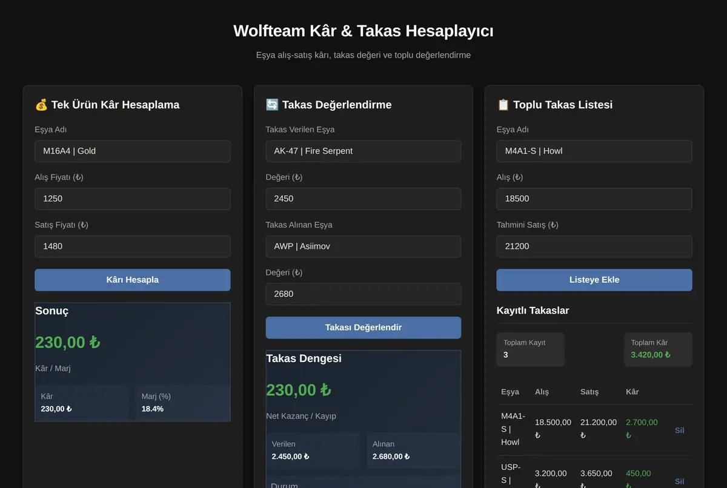Select the Tahmini Satış field showing 21200
This screenshot has width=727, height=488.
(x=594, y=246)
